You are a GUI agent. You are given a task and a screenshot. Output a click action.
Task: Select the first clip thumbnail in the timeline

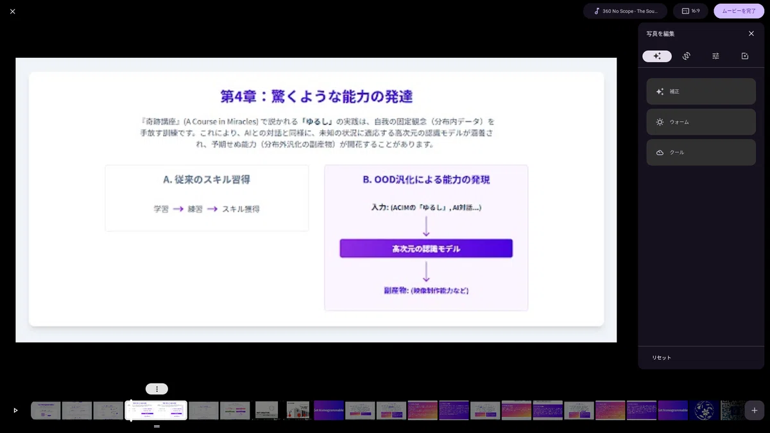(x=46, y=411)
